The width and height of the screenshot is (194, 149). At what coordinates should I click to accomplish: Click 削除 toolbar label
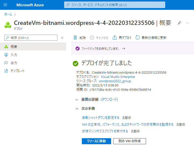(83, 38)
